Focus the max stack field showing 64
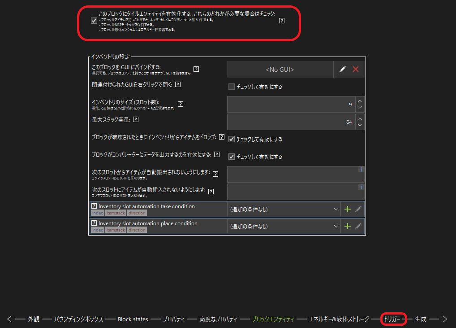This screenshot has width=456, height=328. [291, 122]
